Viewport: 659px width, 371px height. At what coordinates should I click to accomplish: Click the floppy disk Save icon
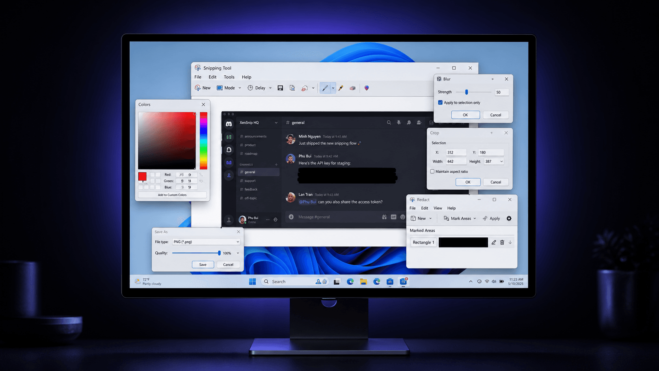point(280,88)
